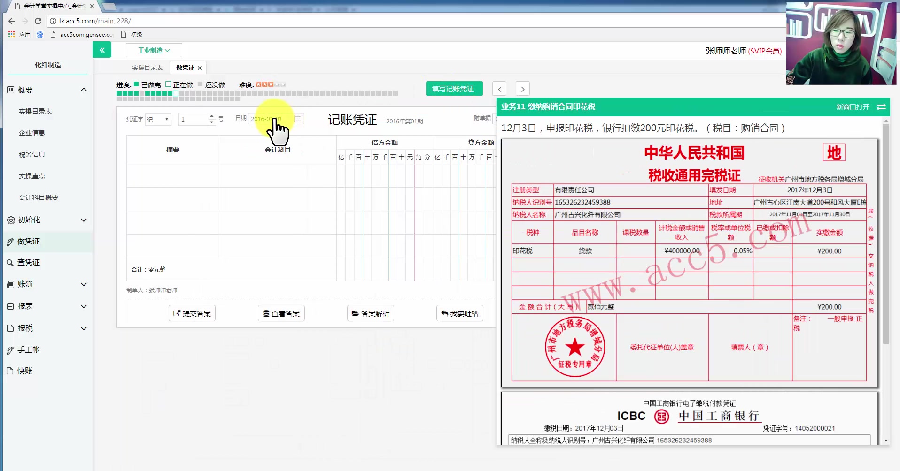Open the calendar icon beside the date field

pos(298,118)
